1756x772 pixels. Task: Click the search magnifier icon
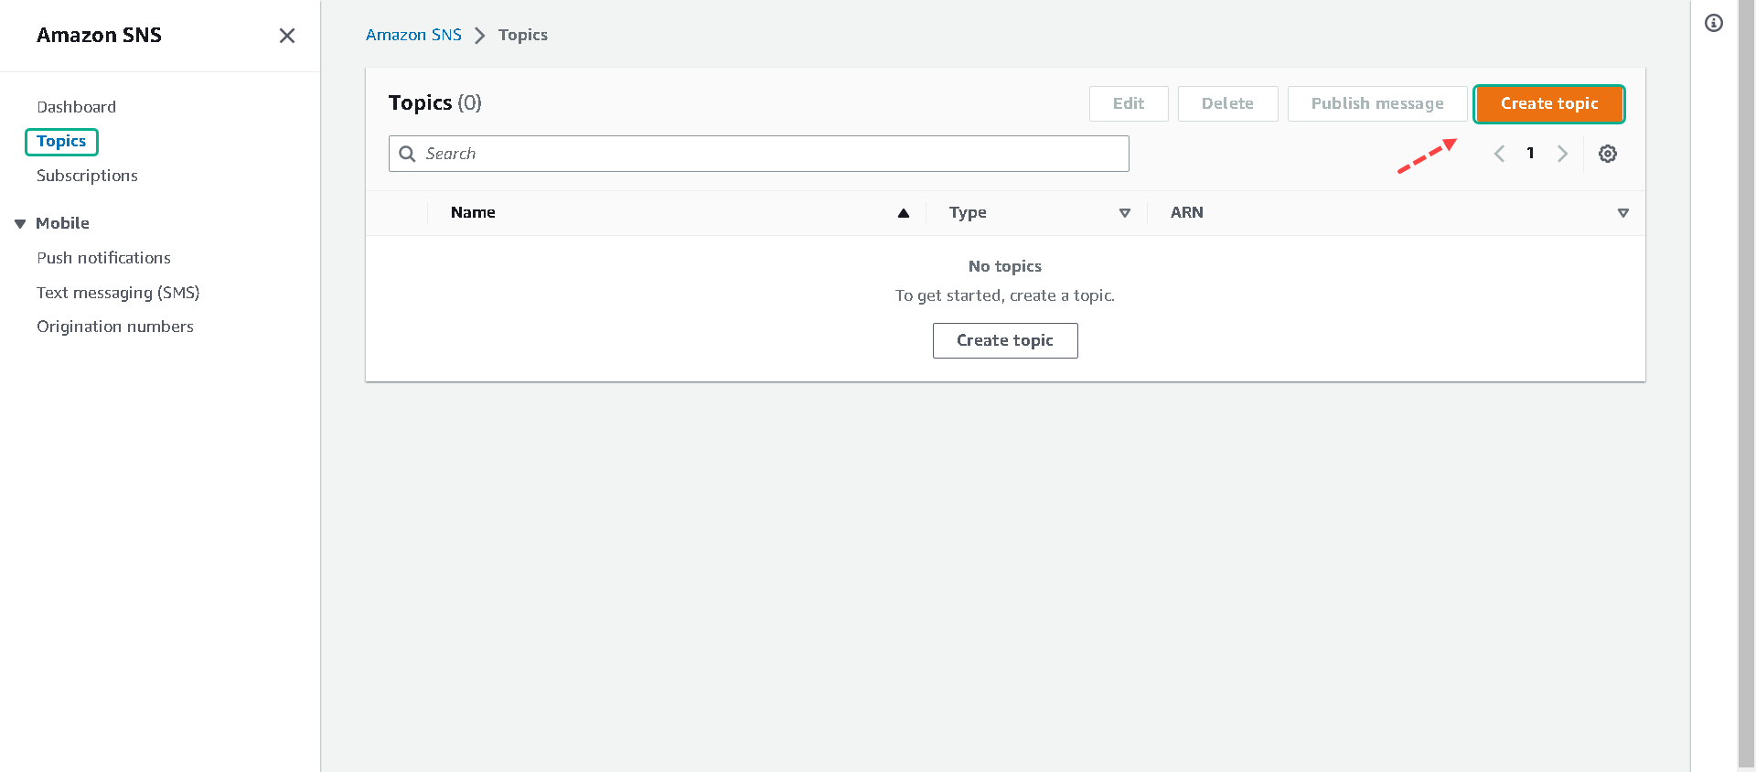click(408, 154)
